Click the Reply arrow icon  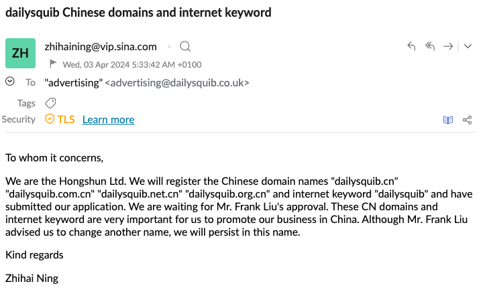pos(412,46)
